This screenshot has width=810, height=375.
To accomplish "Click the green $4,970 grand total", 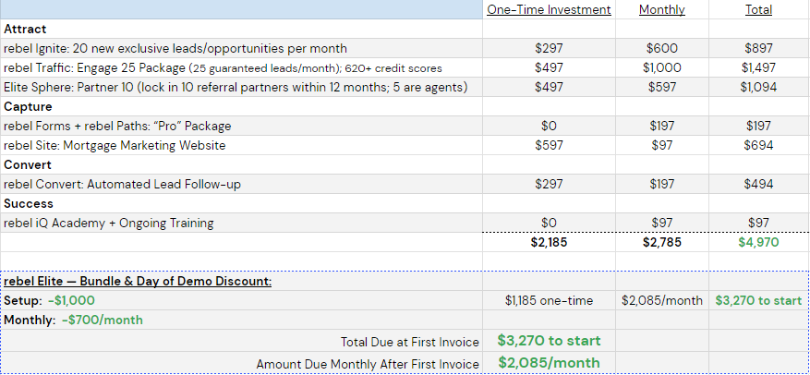I will pos(758,242).
